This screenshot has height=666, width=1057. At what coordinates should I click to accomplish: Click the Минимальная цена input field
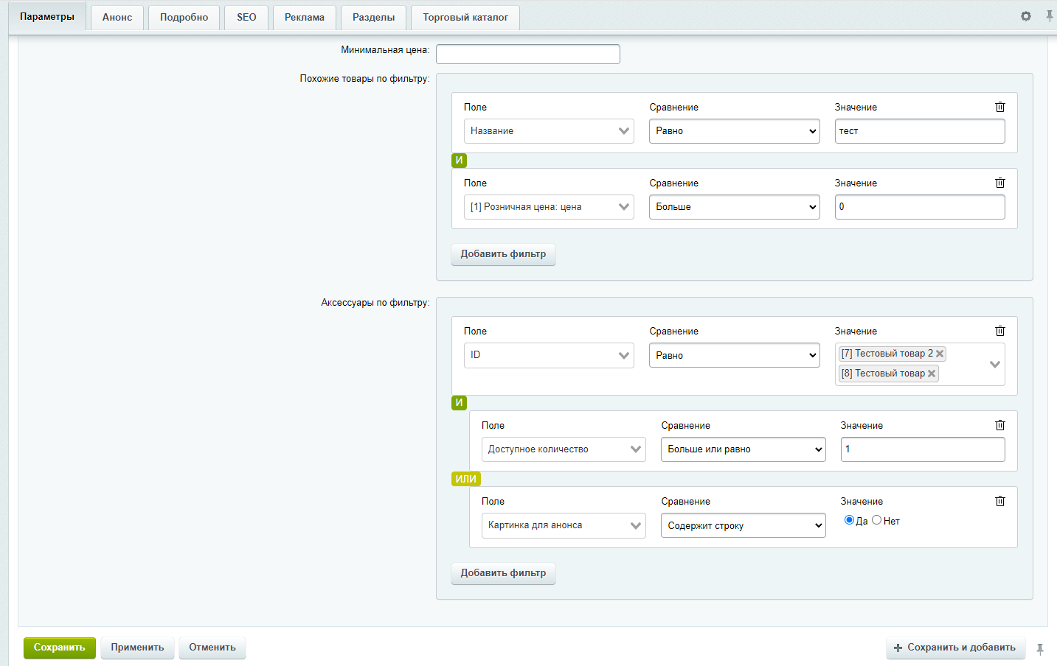pos(527,54)
